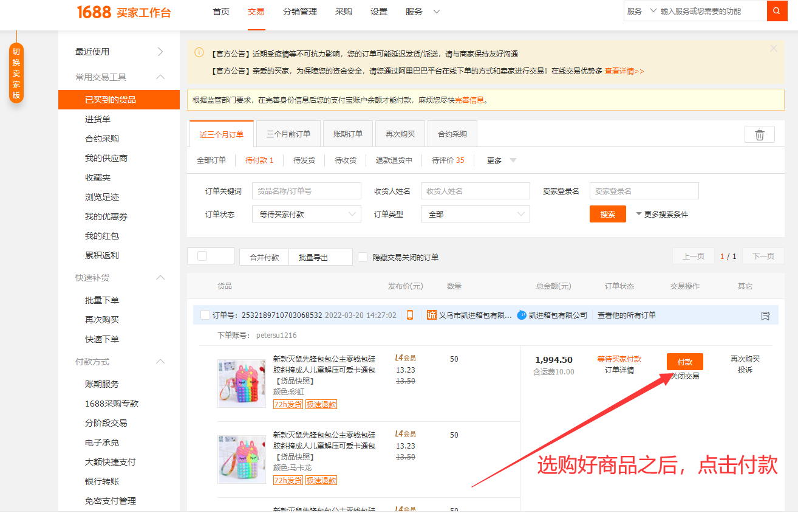Go to 首页 in top navigation

[221, 12]
